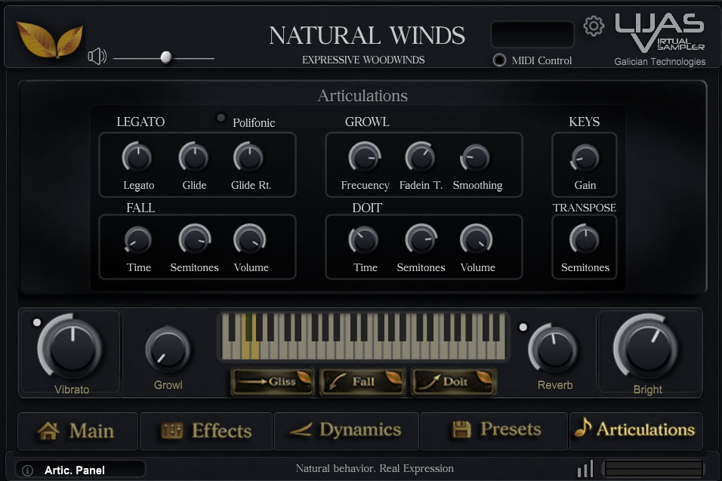Trigger the Fall articulation button
Image resolution: width=722 pixels, height=481 pixels.
pos(363,381)
